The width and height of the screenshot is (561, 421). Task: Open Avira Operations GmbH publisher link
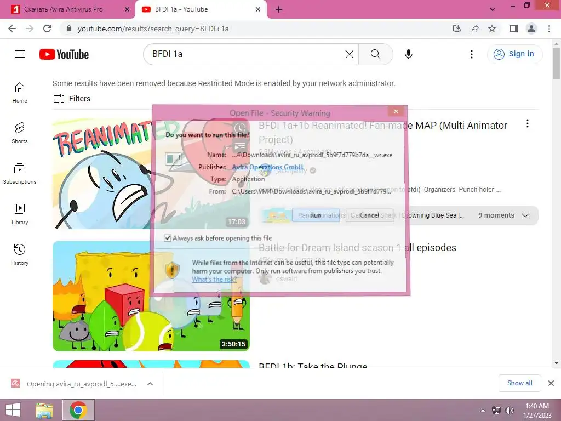click(x=267, y=167)
